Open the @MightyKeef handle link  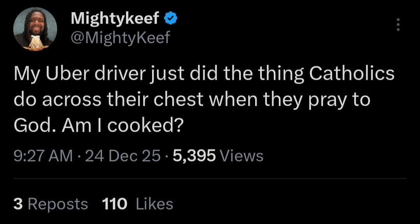(x=120, y=37)
